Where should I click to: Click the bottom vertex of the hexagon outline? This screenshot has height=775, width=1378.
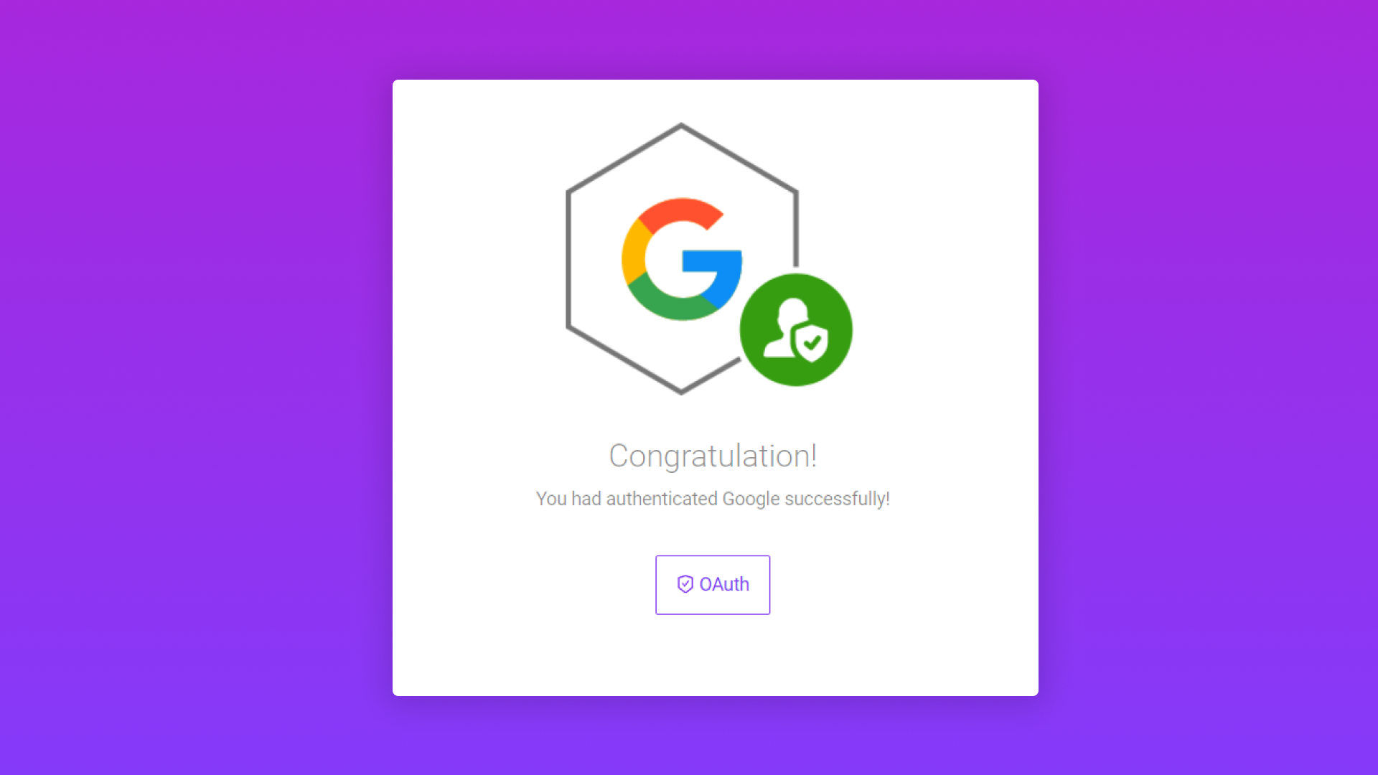pos(681,391)
